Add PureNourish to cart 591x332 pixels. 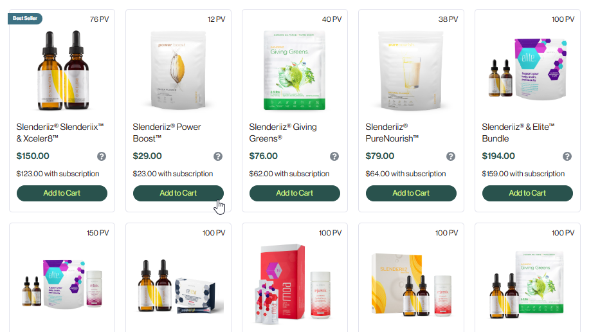tap(411, 193)
